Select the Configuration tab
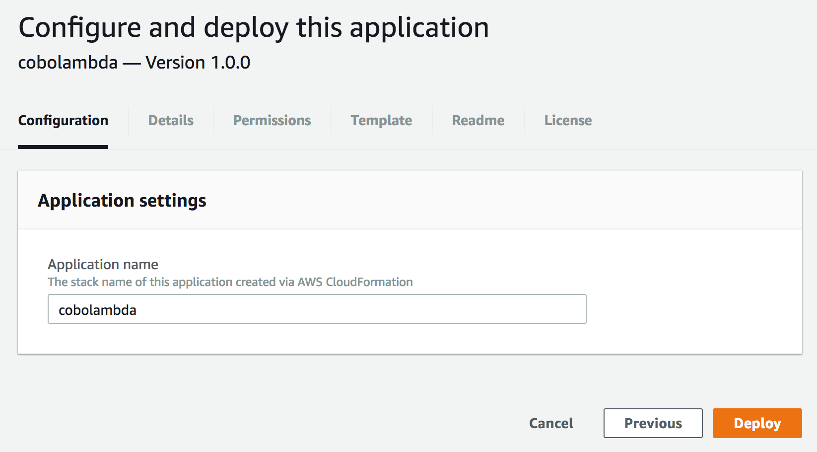Viewport: 817px width, 452px height. point(63,121)
